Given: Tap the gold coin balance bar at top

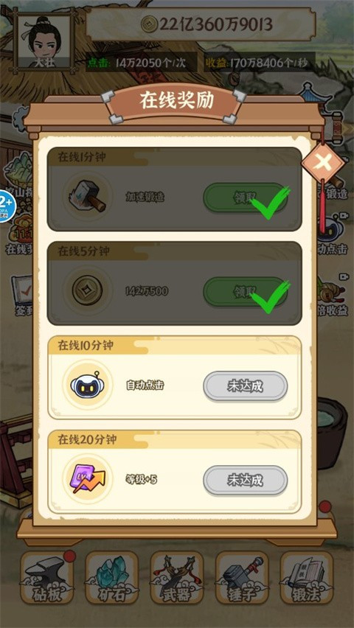Looking at the screenshot, I should [201, 25].
